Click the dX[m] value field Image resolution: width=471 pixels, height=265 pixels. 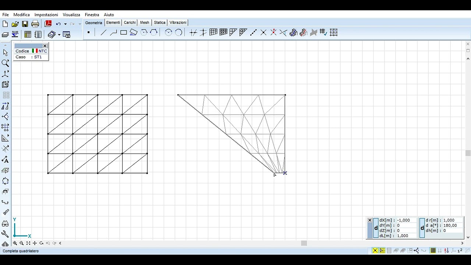click(406, 220)
